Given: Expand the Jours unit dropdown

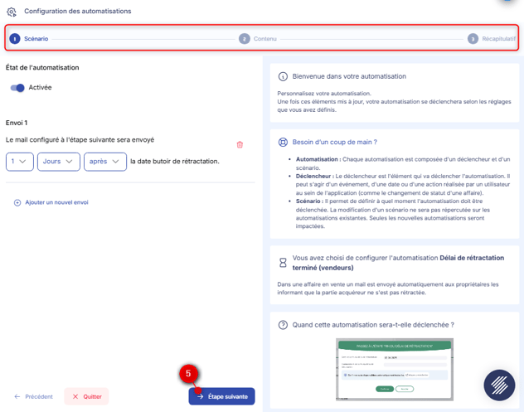Looking at the screenshot, I should tap(58, 161).
